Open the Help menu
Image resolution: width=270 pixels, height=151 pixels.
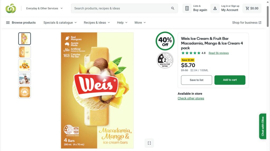[122, 23]
